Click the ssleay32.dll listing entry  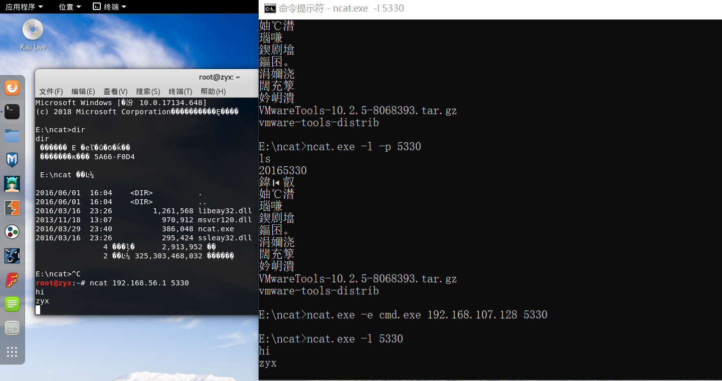point(225,238)
